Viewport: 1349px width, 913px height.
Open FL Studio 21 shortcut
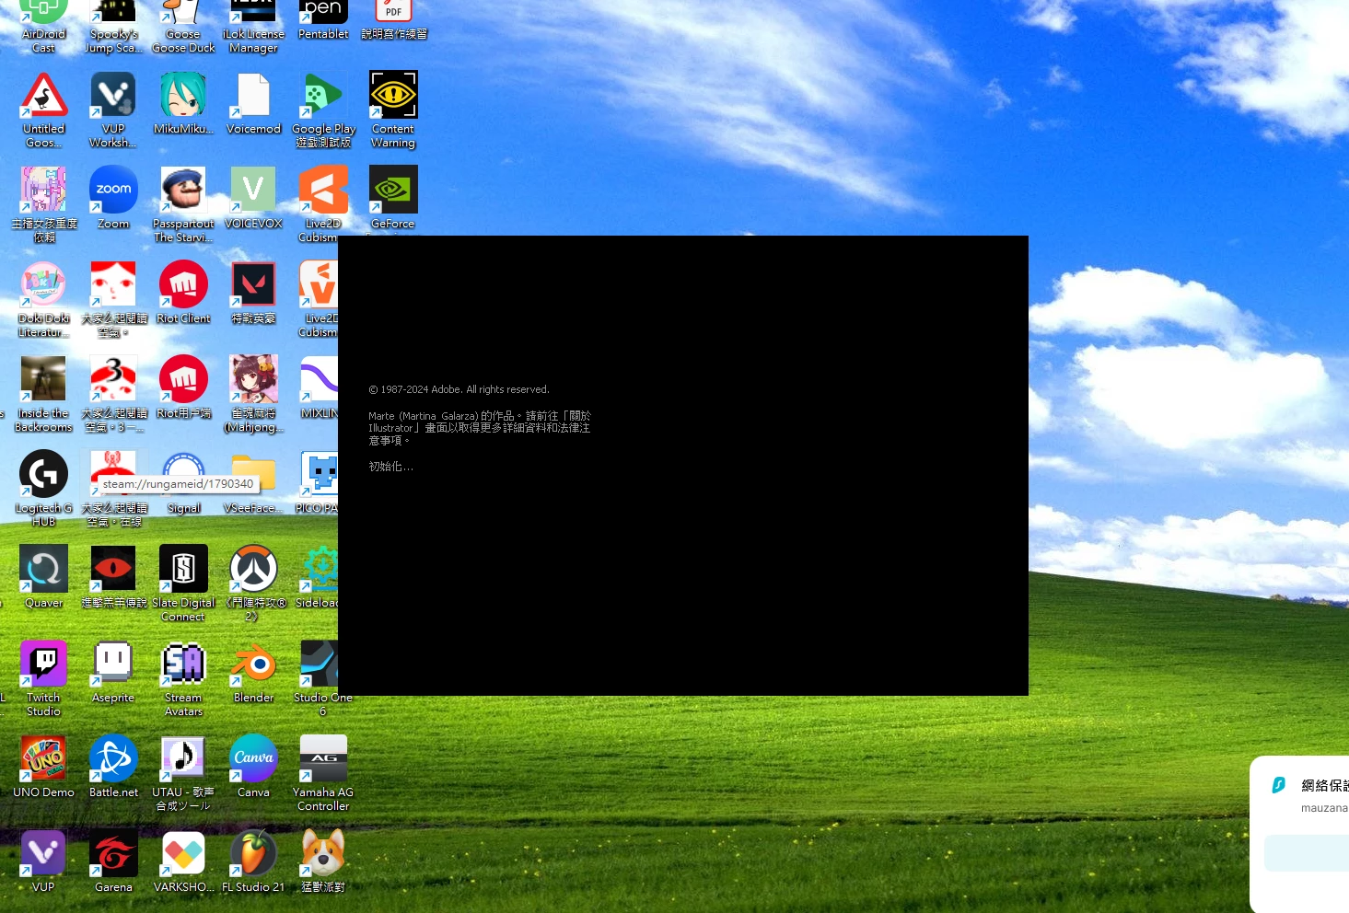(x=253, y=861)
